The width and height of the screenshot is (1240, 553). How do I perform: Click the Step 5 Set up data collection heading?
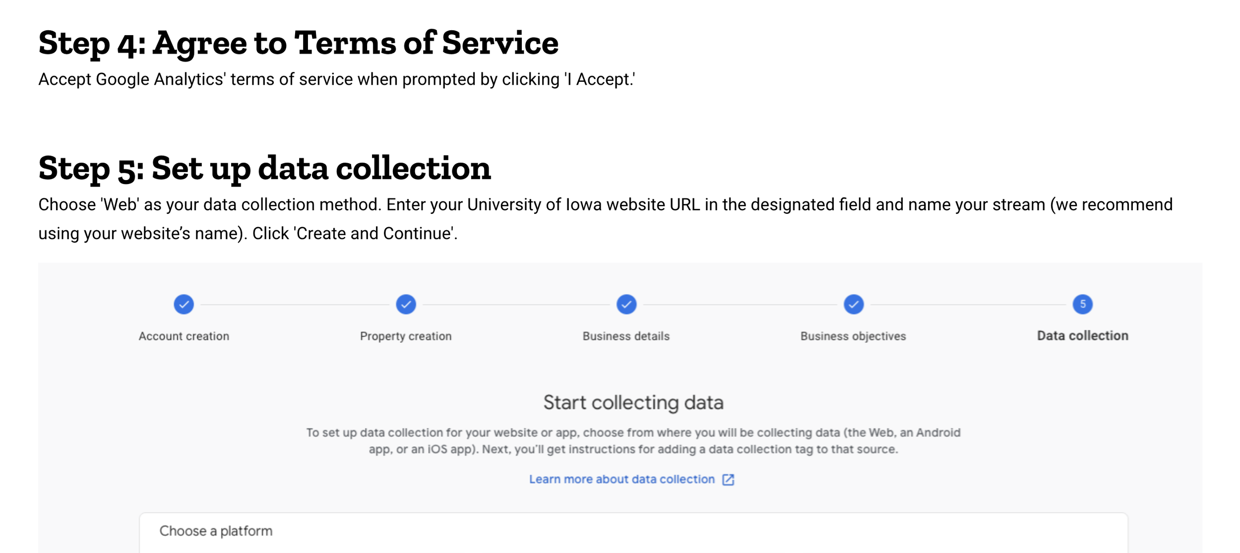tap(264, 168)
